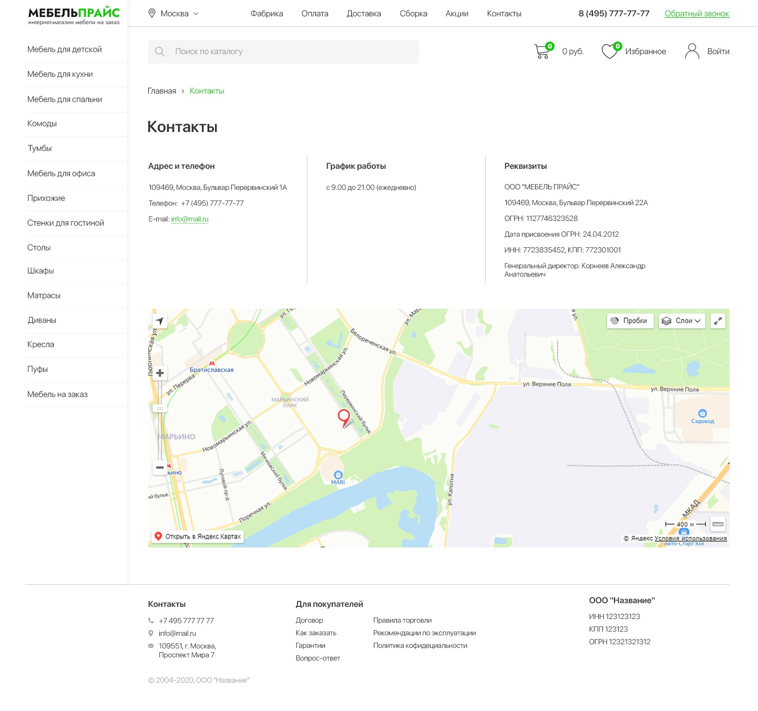
Task: Go to Главная breadcrumb
Action: pos(162,91)
